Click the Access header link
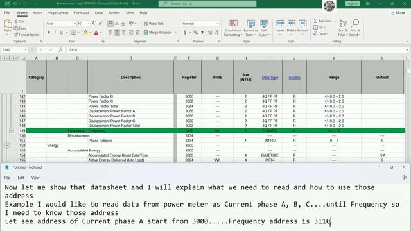This screenshot has height=231, width=411. point(294,77)
